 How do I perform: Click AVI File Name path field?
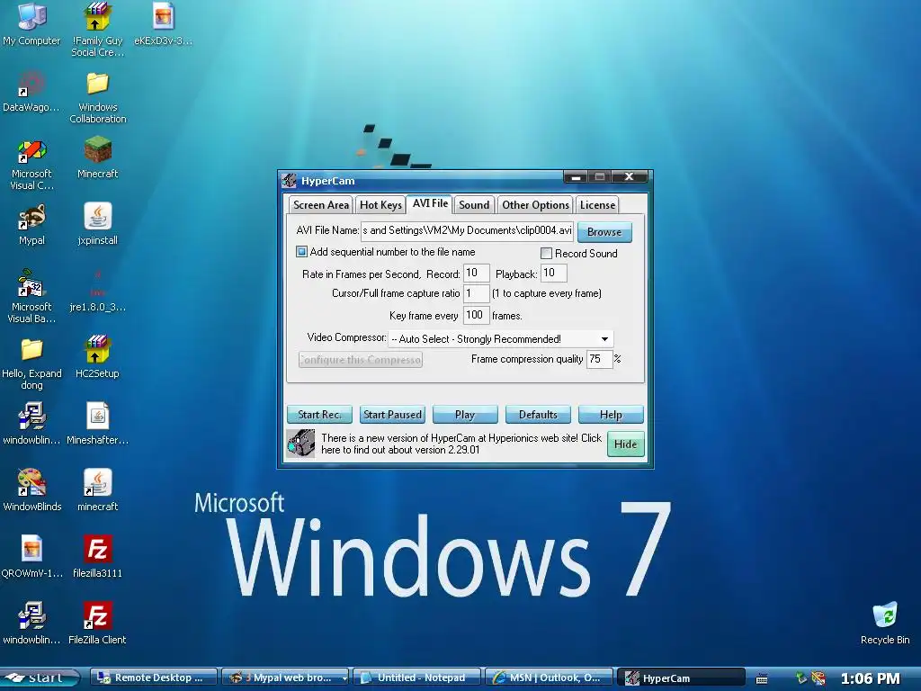(467, 230)
